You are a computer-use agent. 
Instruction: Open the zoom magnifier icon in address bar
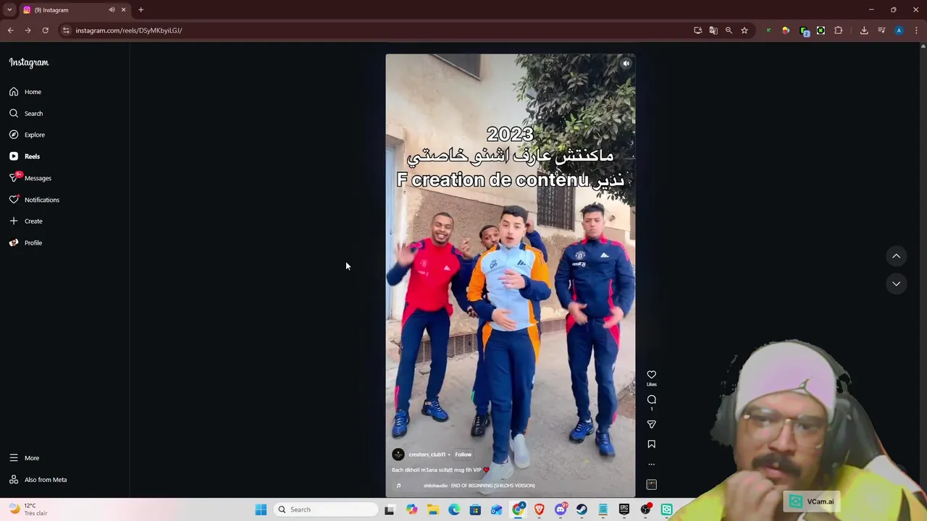(729, 30)
